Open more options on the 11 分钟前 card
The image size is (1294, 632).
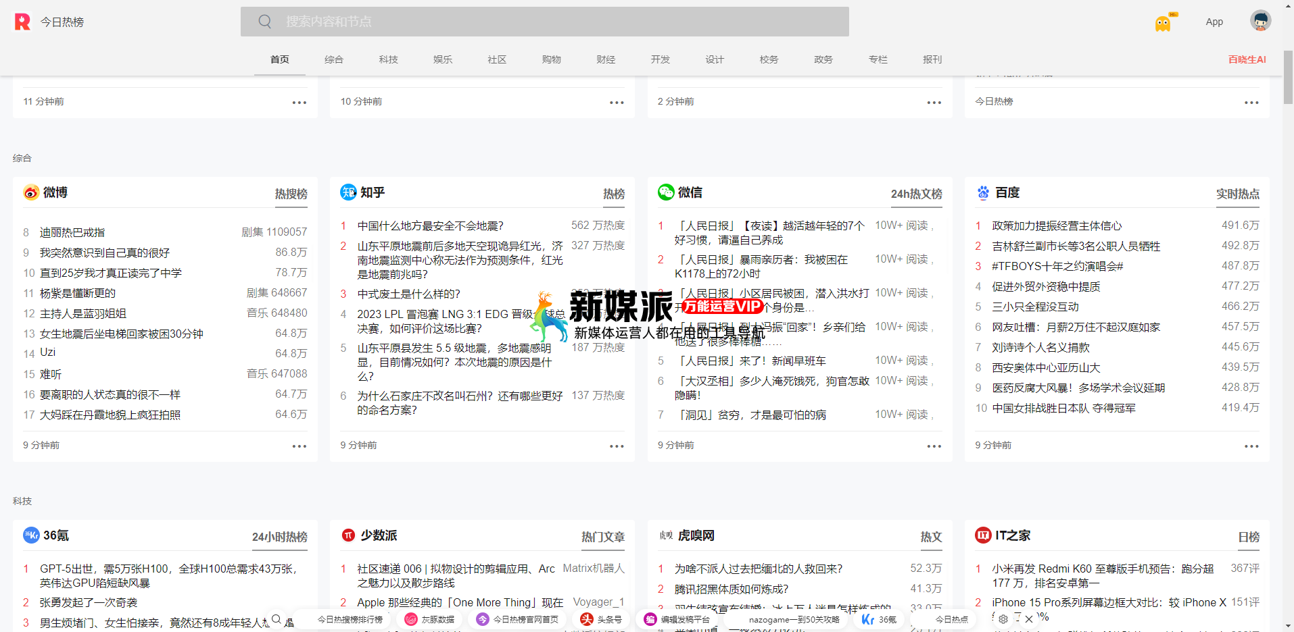[x=299, y=103]
